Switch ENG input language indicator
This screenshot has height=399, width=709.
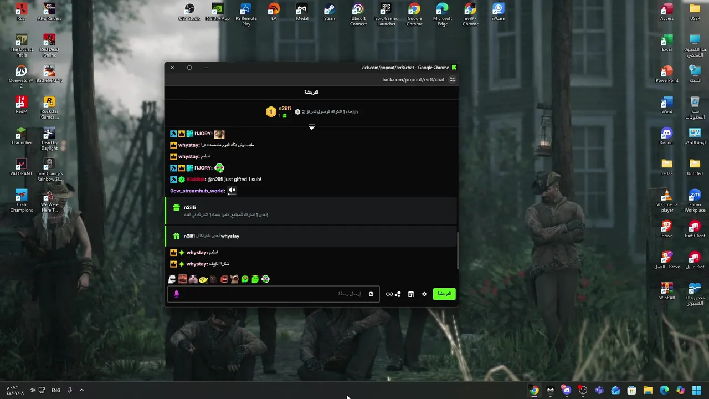point(55,391)
